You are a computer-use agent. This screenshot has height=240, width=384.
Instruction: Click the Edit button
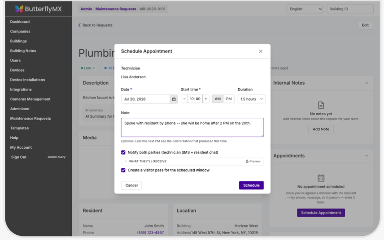(365, 25)
